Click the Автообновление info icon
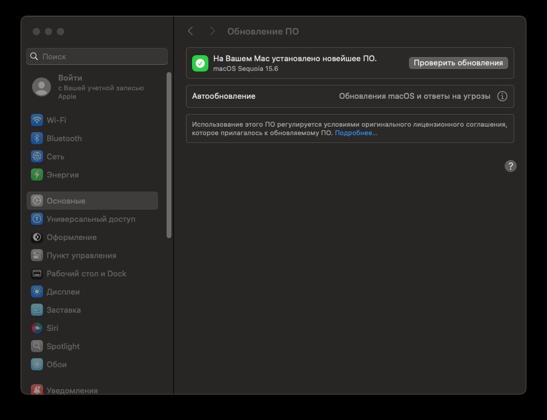Screen dimensions: 547x420 pos(502,96)
